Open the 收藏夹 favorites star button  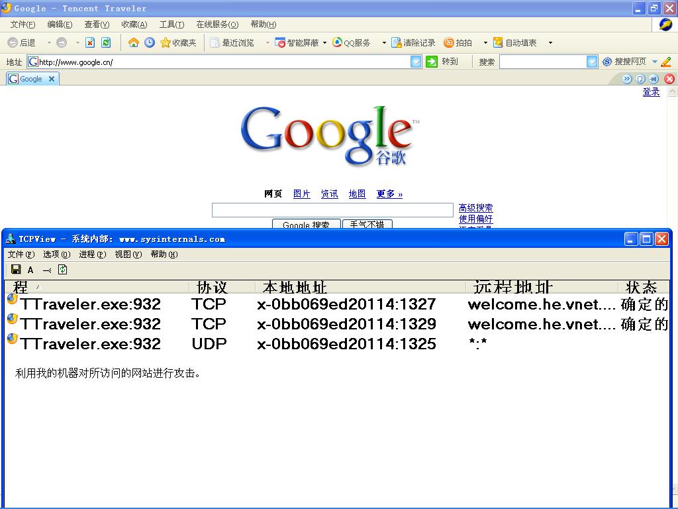[x=178, y=42]
